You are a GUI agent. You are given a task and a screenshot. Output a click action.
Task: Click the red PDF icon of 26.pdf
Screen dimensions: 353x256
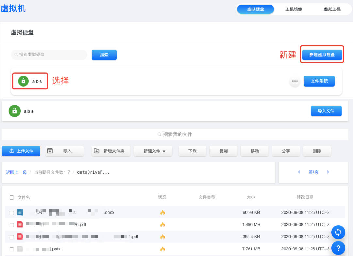point(20,224)
